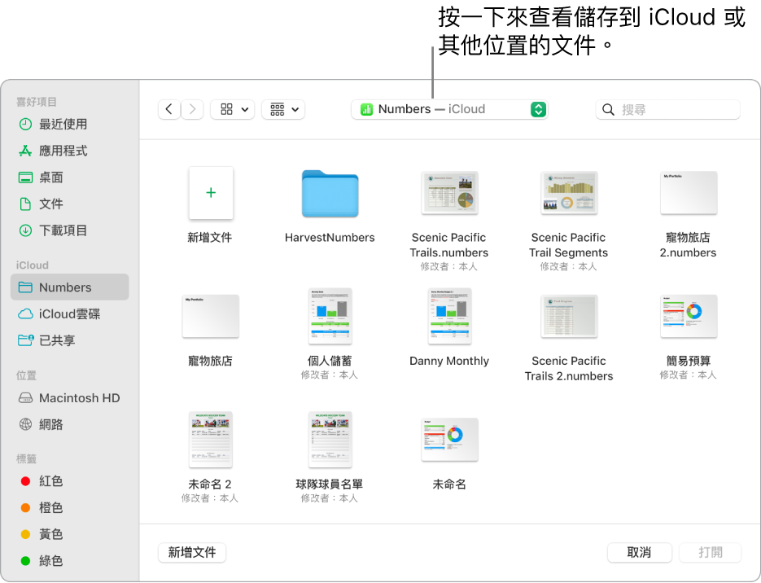Open the Numbers — iCloud location popup

click(x=449, y=109)
